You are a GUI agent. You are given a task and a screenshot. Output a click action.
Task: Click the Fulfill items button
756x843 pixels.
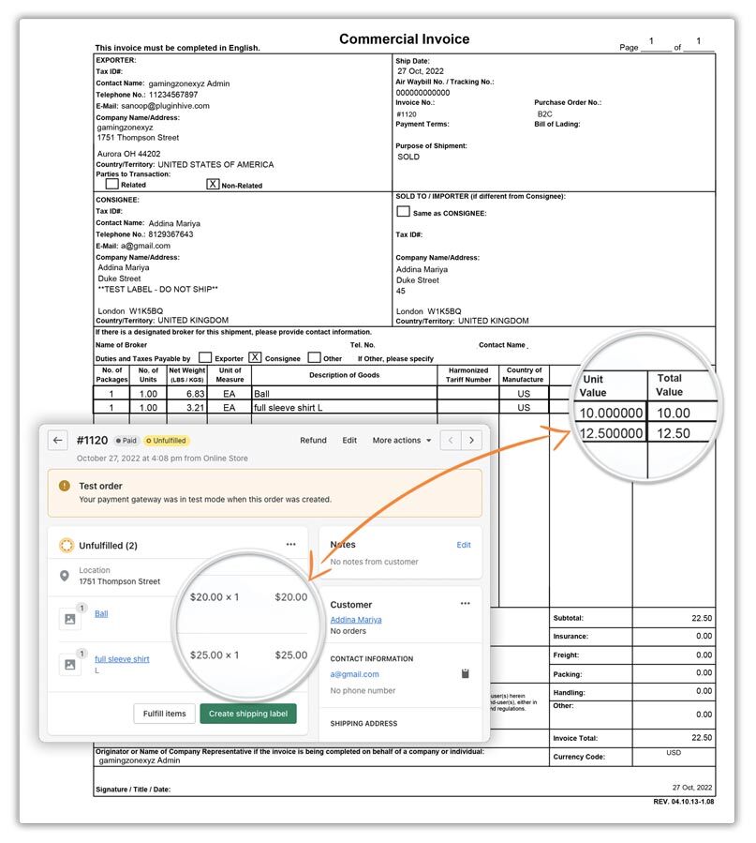(164, 714)
